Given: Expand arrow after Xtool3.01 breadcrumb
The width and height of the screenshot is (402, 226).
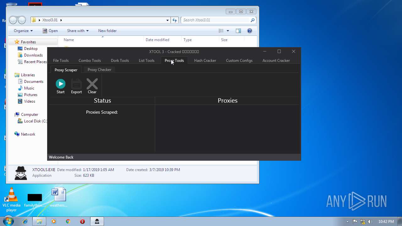Looking at the screenshot, I should tap(61, 20).
